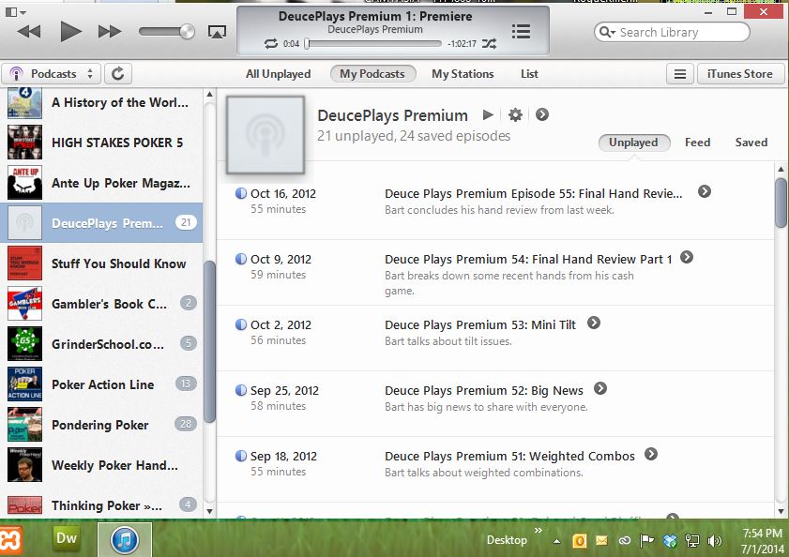Switch to the Feed view
789x557 pixels.
pos(697,142)
